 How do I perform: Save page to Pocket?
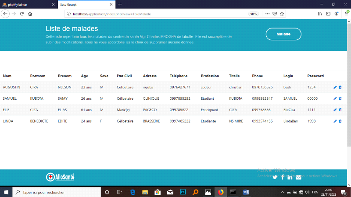pos(275,14)
